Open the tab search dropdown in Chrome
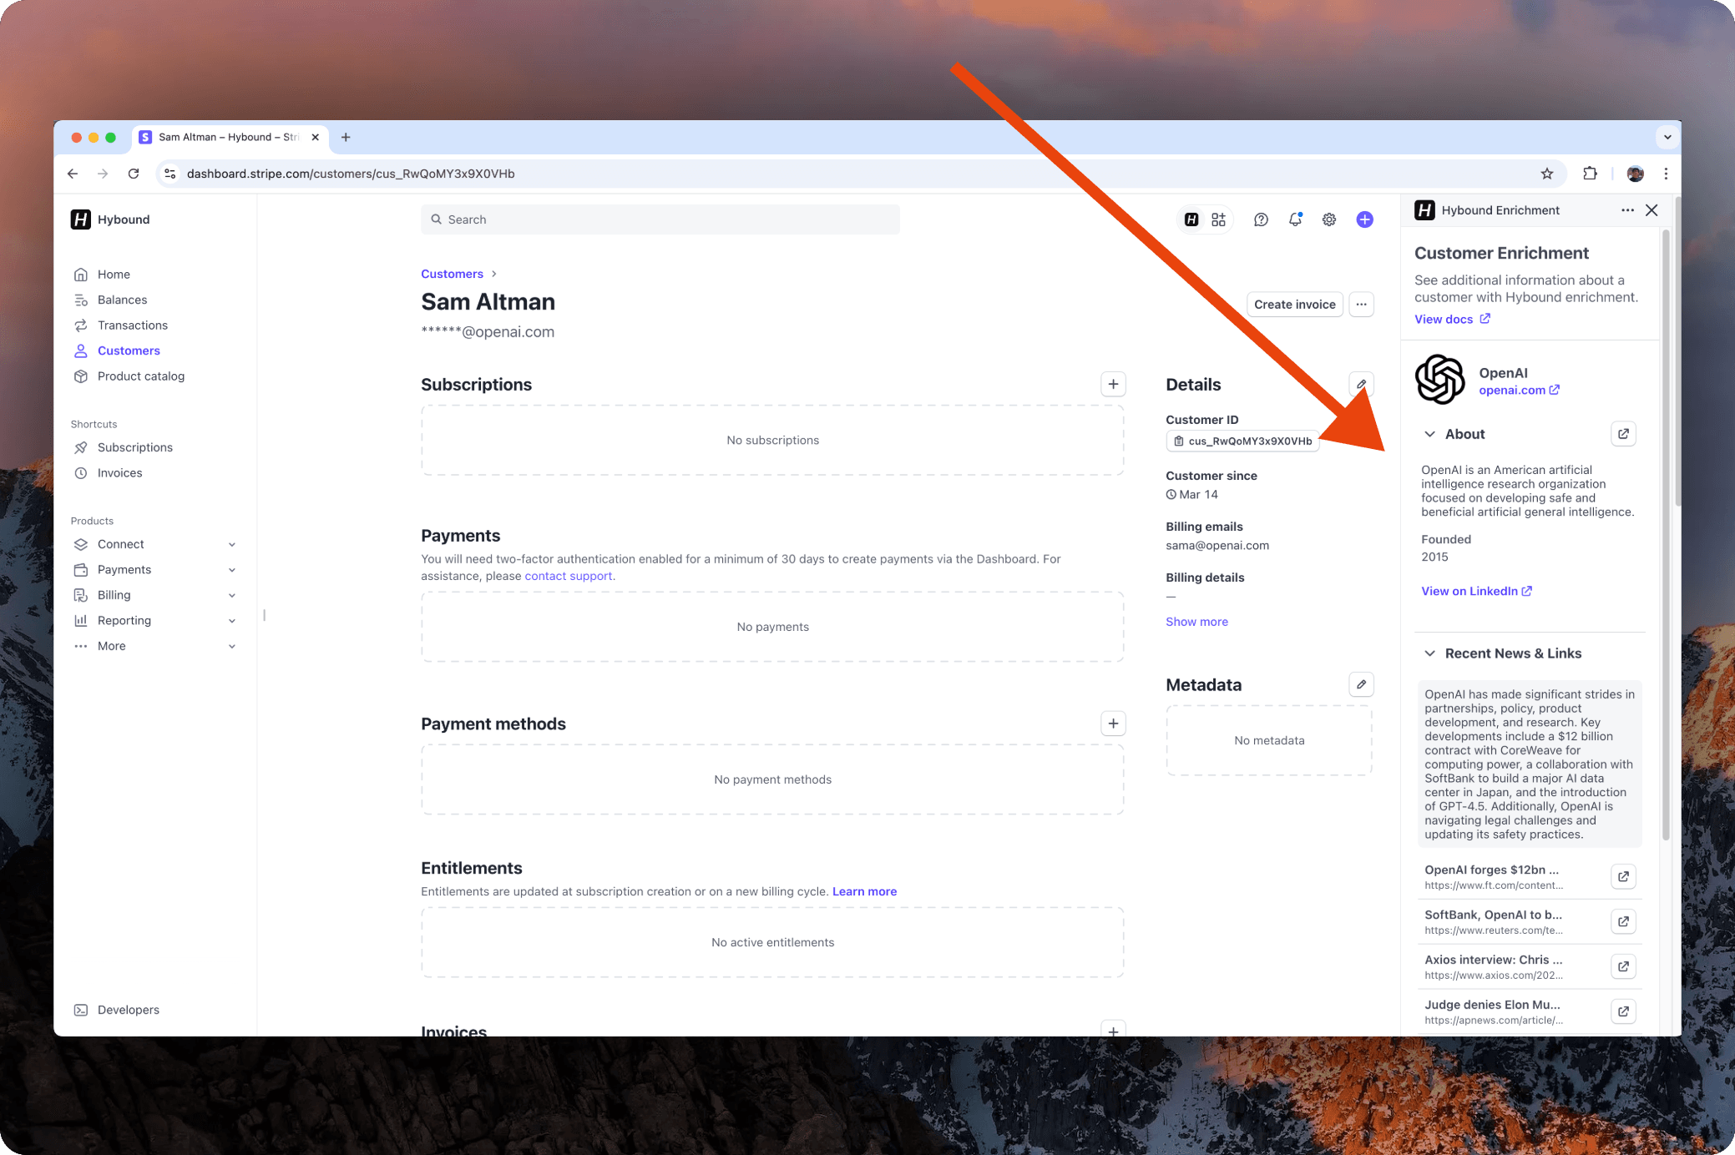This screenshot has height=1155, width=1735. click(x=1667, y=137)
